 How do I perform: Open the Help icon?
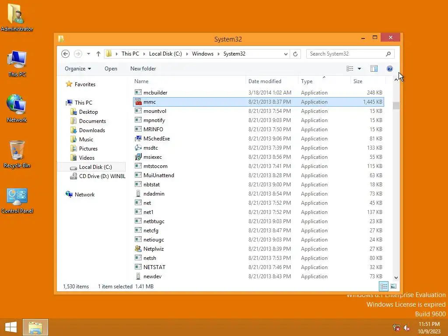click(x=390, y=69)
